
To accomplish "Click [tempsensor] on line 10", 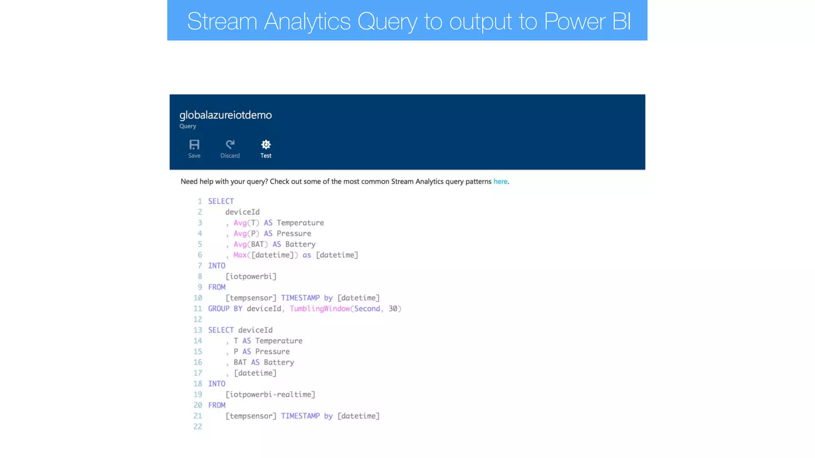I will click(x=251, y=298).
